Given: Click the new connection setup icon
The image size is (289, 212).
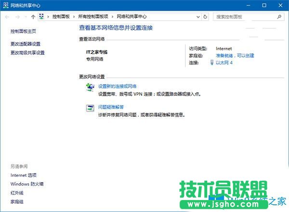Looking at the screenshot, I should (x=90, y=87).
